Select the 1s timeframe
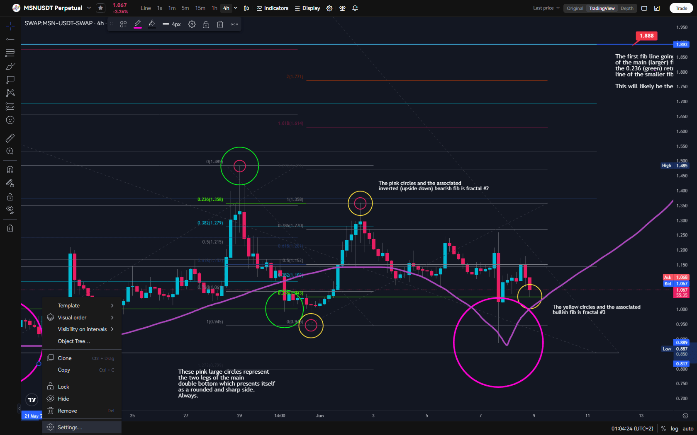 [160, 8]
